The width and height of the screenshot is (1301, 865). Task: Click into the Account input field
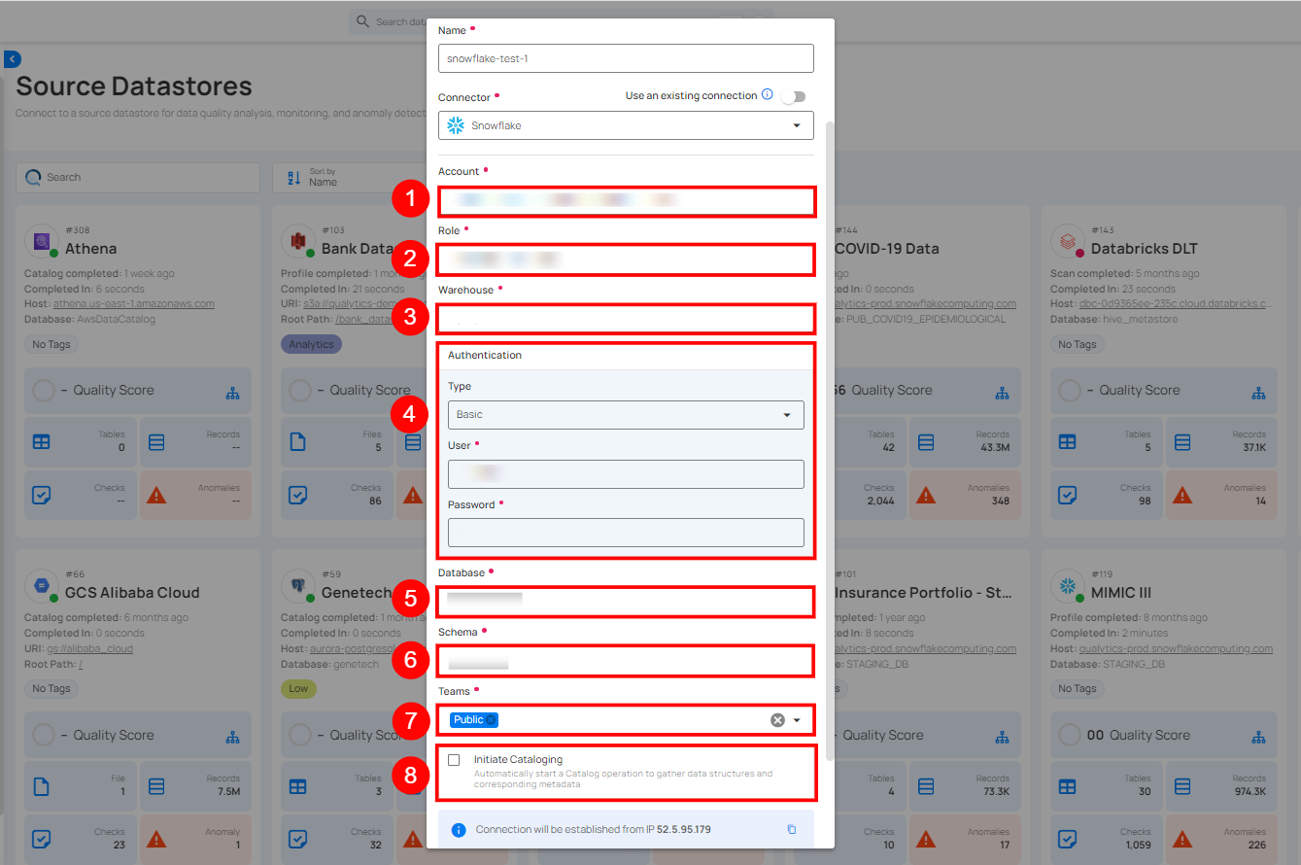click(x=626, y=201)
